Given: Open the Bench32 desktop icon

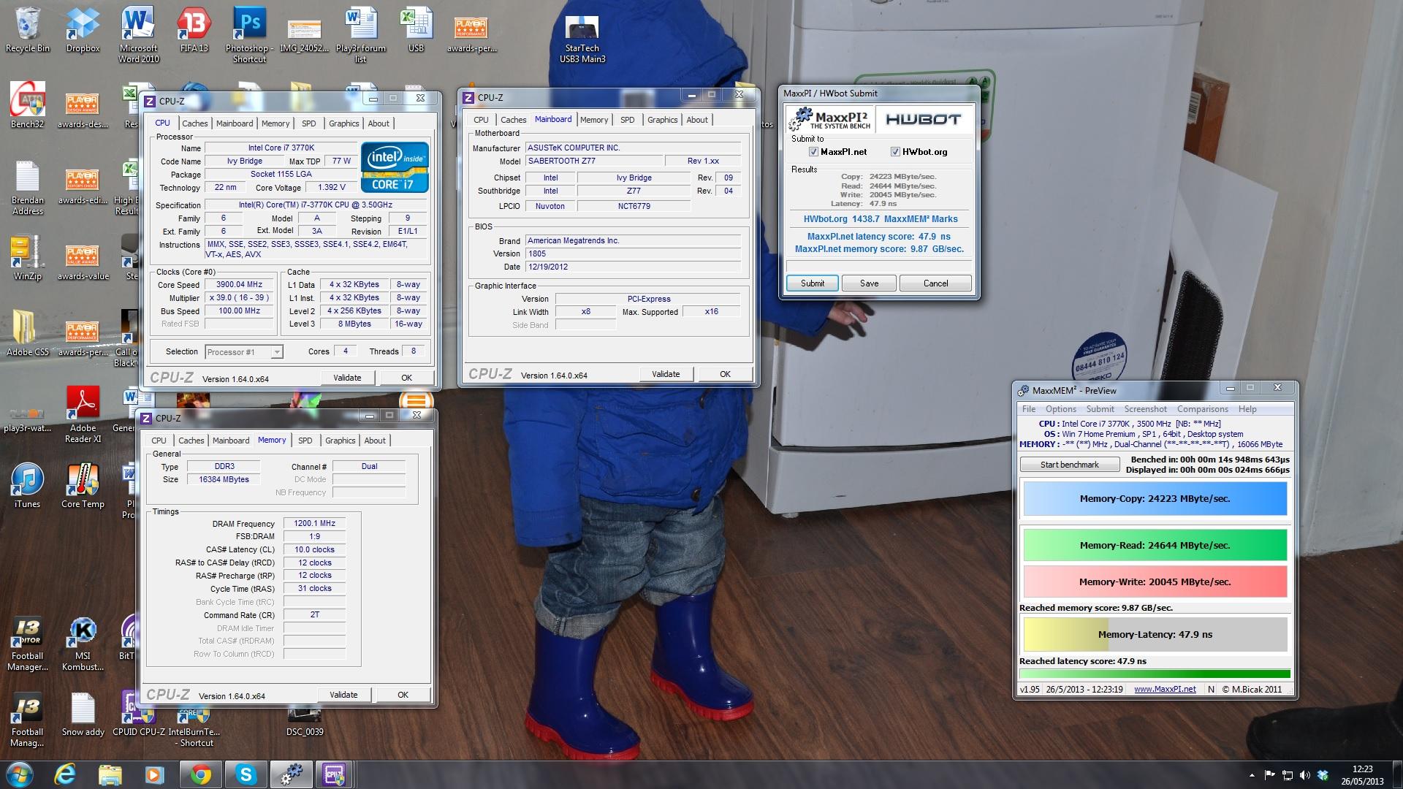Looking at the screenshot, I should (28, 104).
